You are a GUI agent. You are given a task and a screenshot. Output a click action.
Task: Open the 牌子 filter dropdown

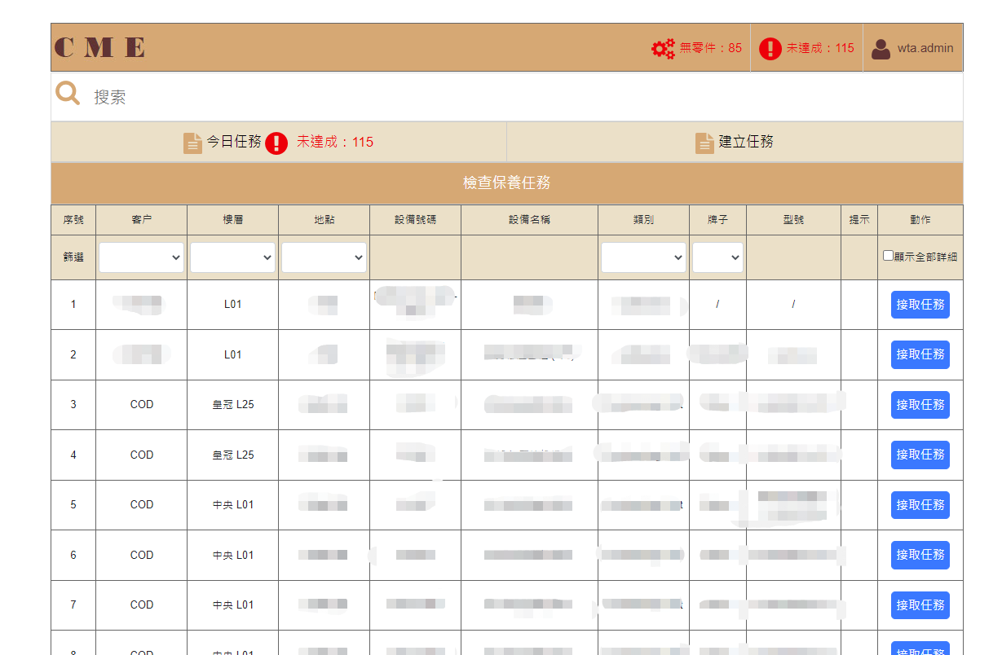tap(717, 257)
